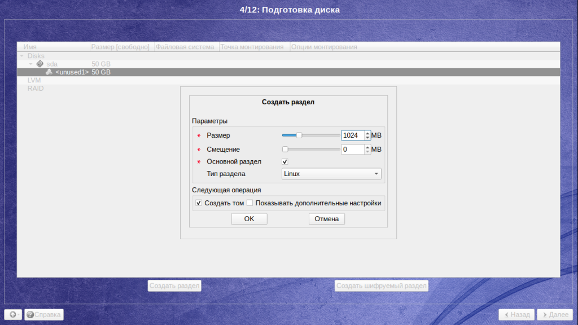Click Отмена to cancel partition creation
Screen dimensions: 578x325
click(328, 219)
